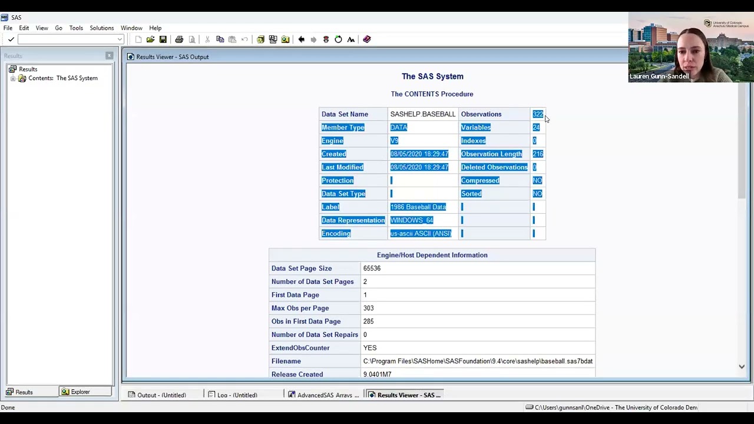The width and height of the screenshot is (754, 424).
Task: Click the Copy toolbar icon
Action: (220, 39)
